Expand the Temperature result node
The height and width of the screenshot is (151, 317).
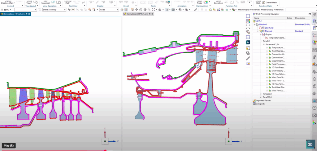tap(267, 48)
